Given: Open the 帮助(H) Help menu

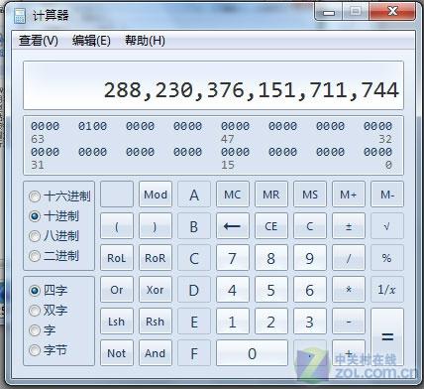Looking at the screenshot, I should (x=145, y=41).
